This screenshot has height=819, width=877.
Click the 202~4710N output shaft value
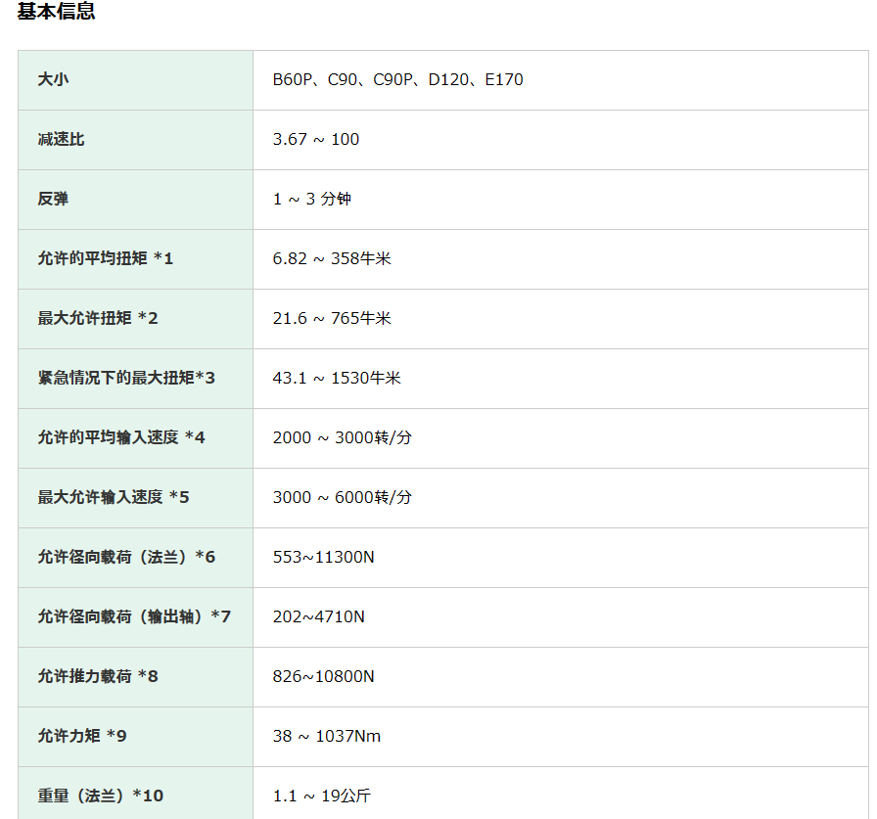point(319,616)
